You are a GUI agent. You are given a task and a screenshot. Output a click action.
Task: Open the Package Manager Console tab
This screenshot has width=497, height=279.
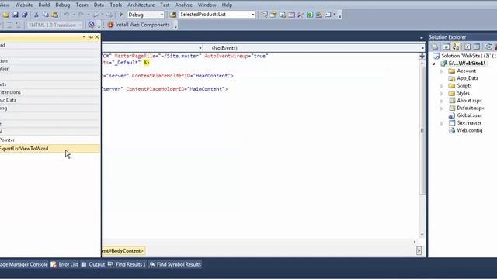point(24,264)
